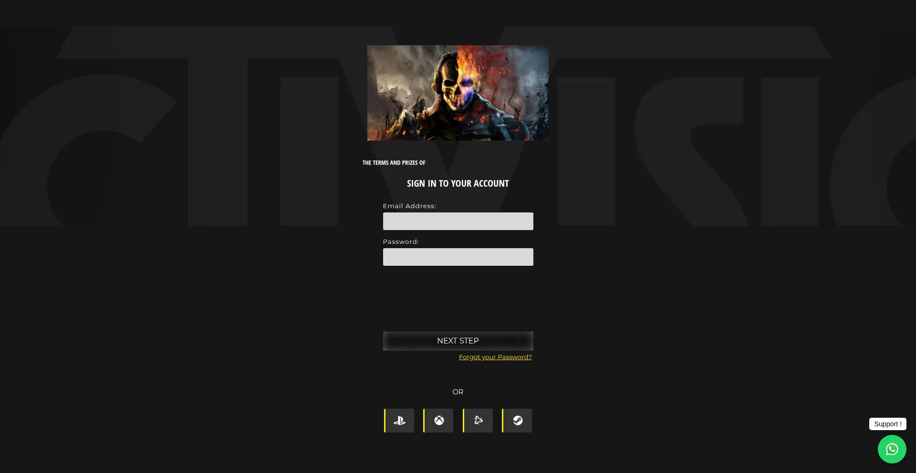Click the yellow accent bar beside Battle.net

pos(463,421)
